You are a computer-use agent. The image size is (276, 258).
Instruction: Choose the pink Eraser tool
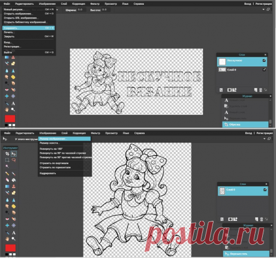click(x=7, y=180)
